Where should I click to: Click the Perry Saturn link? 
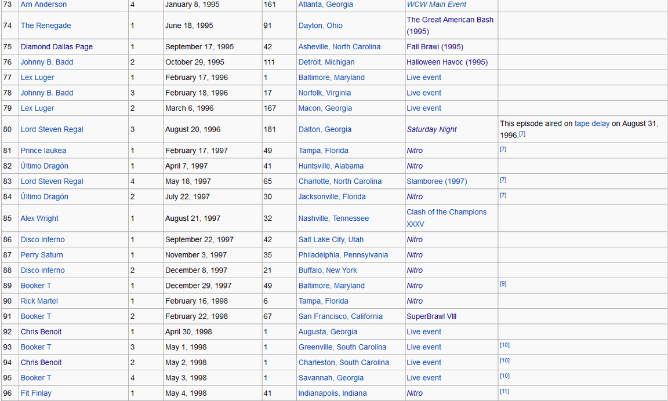[x=42, y=255]
